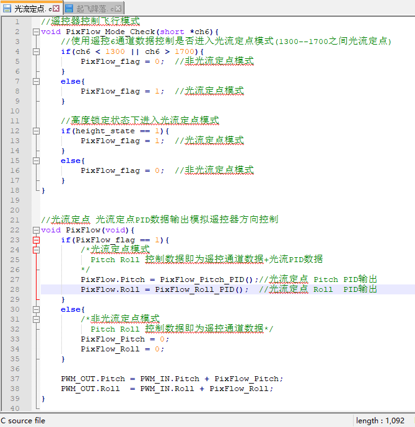Click the else keyword on line 7

pos(71,81)
